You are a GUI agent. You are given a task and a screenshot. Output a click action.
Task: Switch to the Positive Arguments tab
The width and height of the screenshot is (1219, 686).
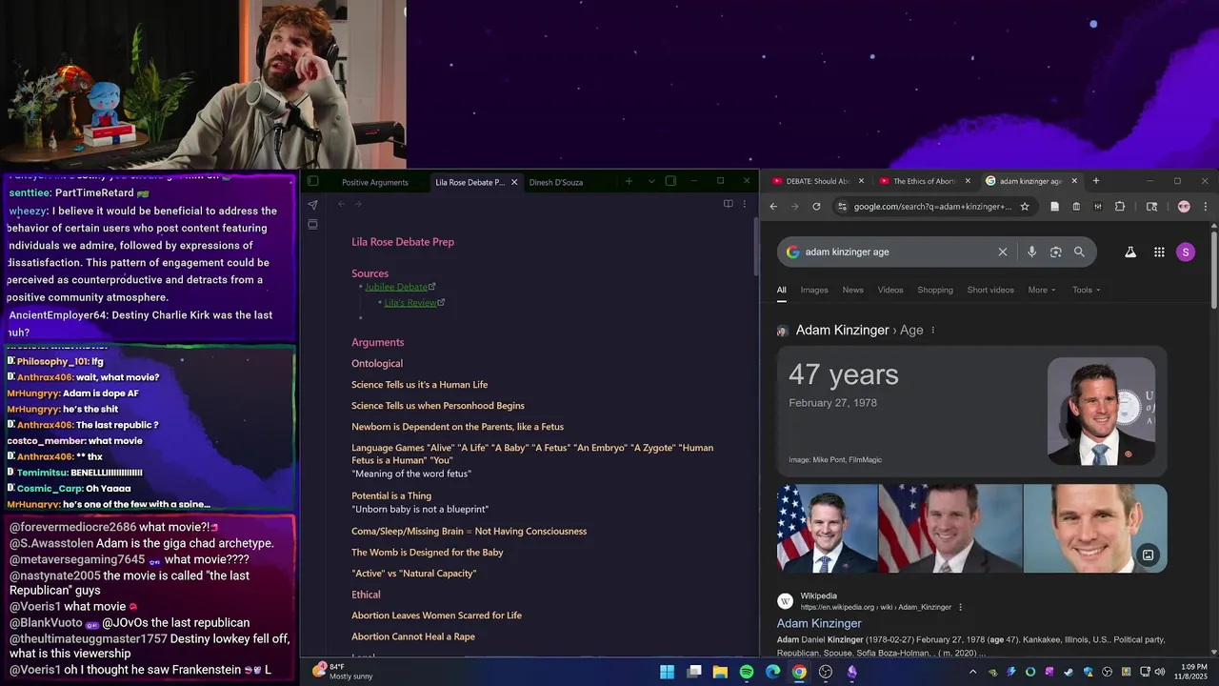(375, 182)
